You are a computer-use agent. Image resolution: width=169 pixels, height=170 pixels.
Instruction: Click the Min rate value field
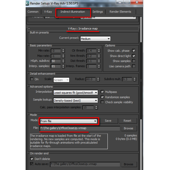(56, 51)
